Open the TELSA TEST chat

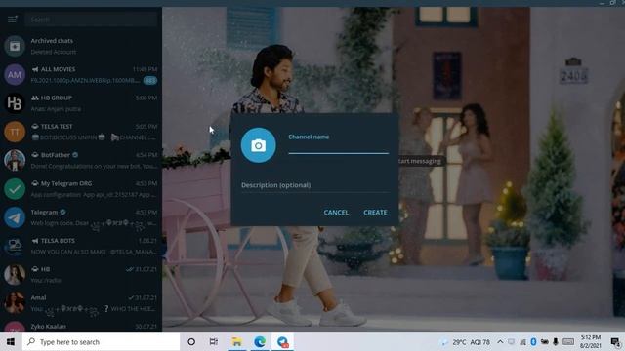pos(81,132)
